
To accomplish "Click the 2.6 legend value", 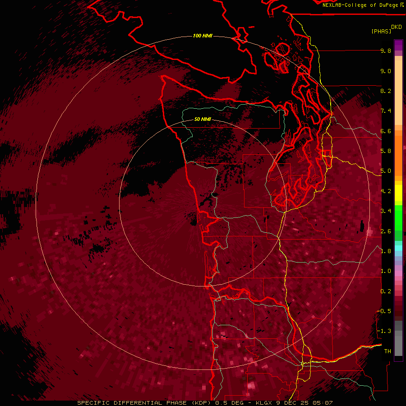I will click(386, 231).
